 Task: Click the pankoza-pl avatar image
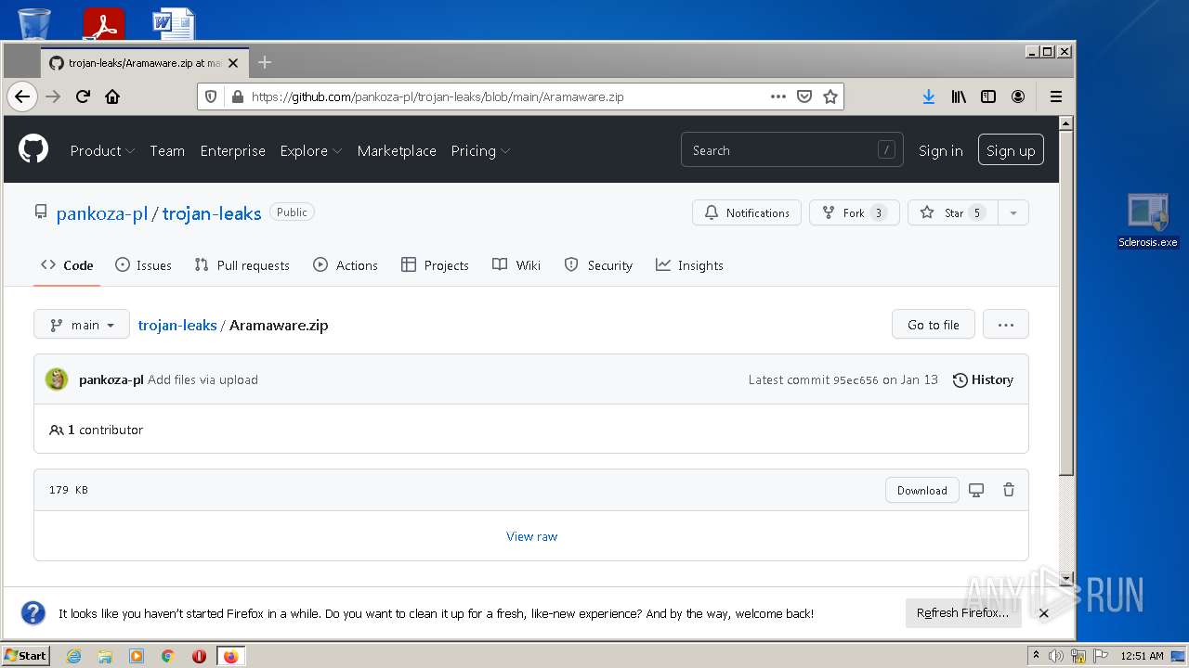[x=57, y=379]
